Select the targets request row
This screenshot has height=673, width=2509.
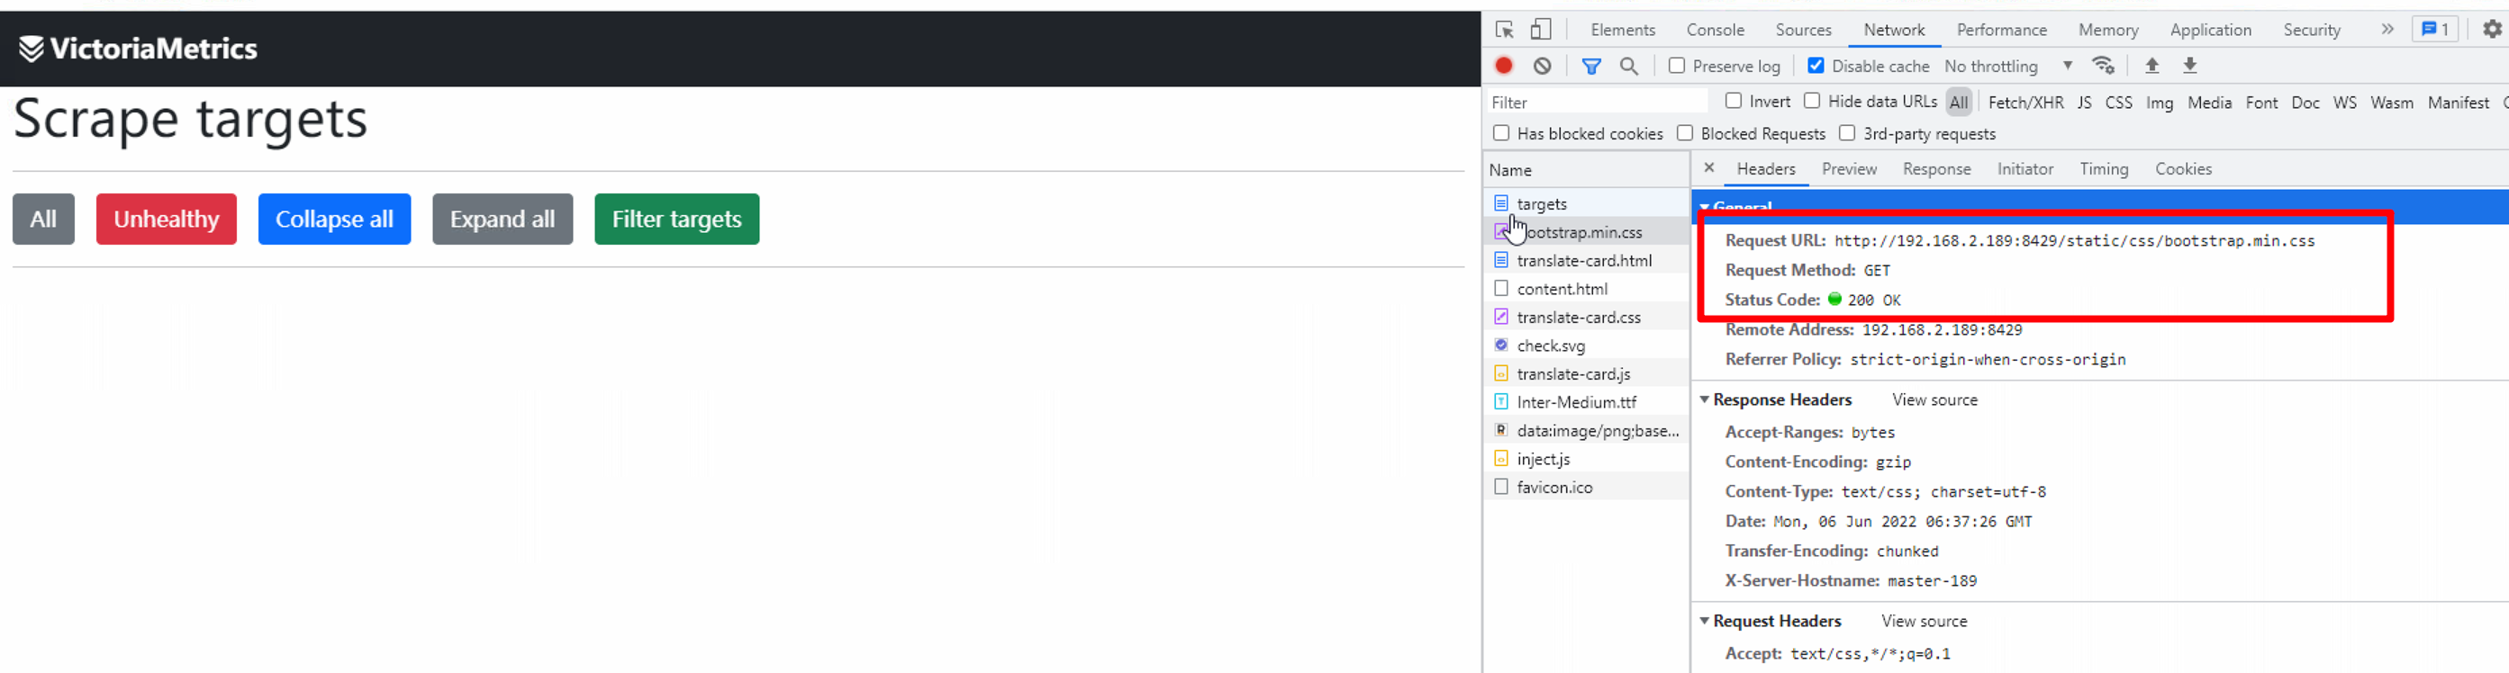coord(1587,203)
